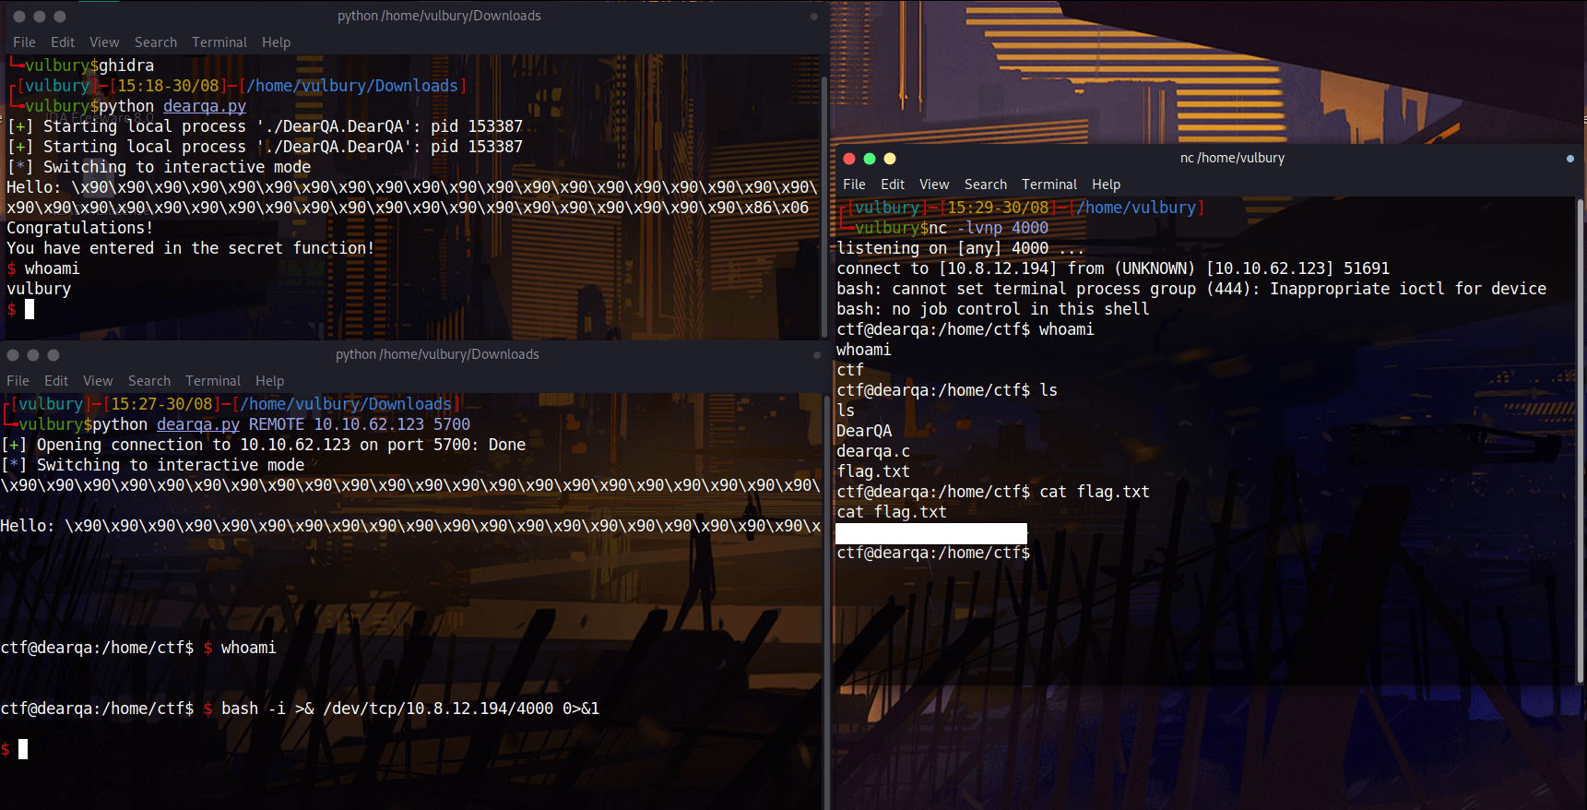Click the "Congratulations!" output line

(80, 228)
